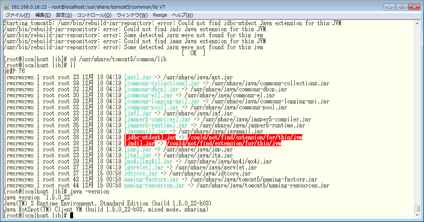This screenshot has width=424, height=222.
Task: Click the scrollbar down arrow
Action: [x=417, y=215]
